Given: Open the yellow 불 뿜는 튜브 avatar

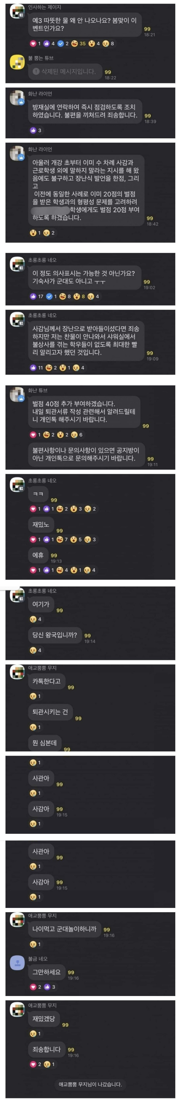Looking at the screenshot, I should [17, 62].
